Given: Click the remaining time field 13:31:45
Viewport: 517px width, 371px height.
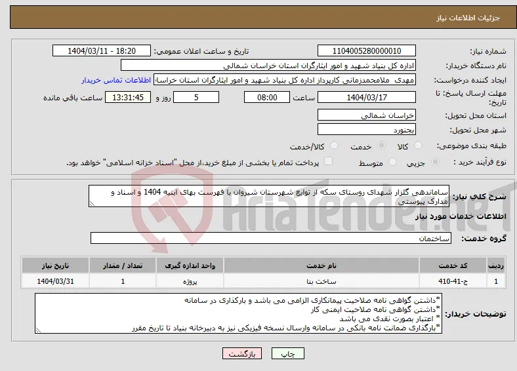Looking at the screenshot, I should (128, 97).
